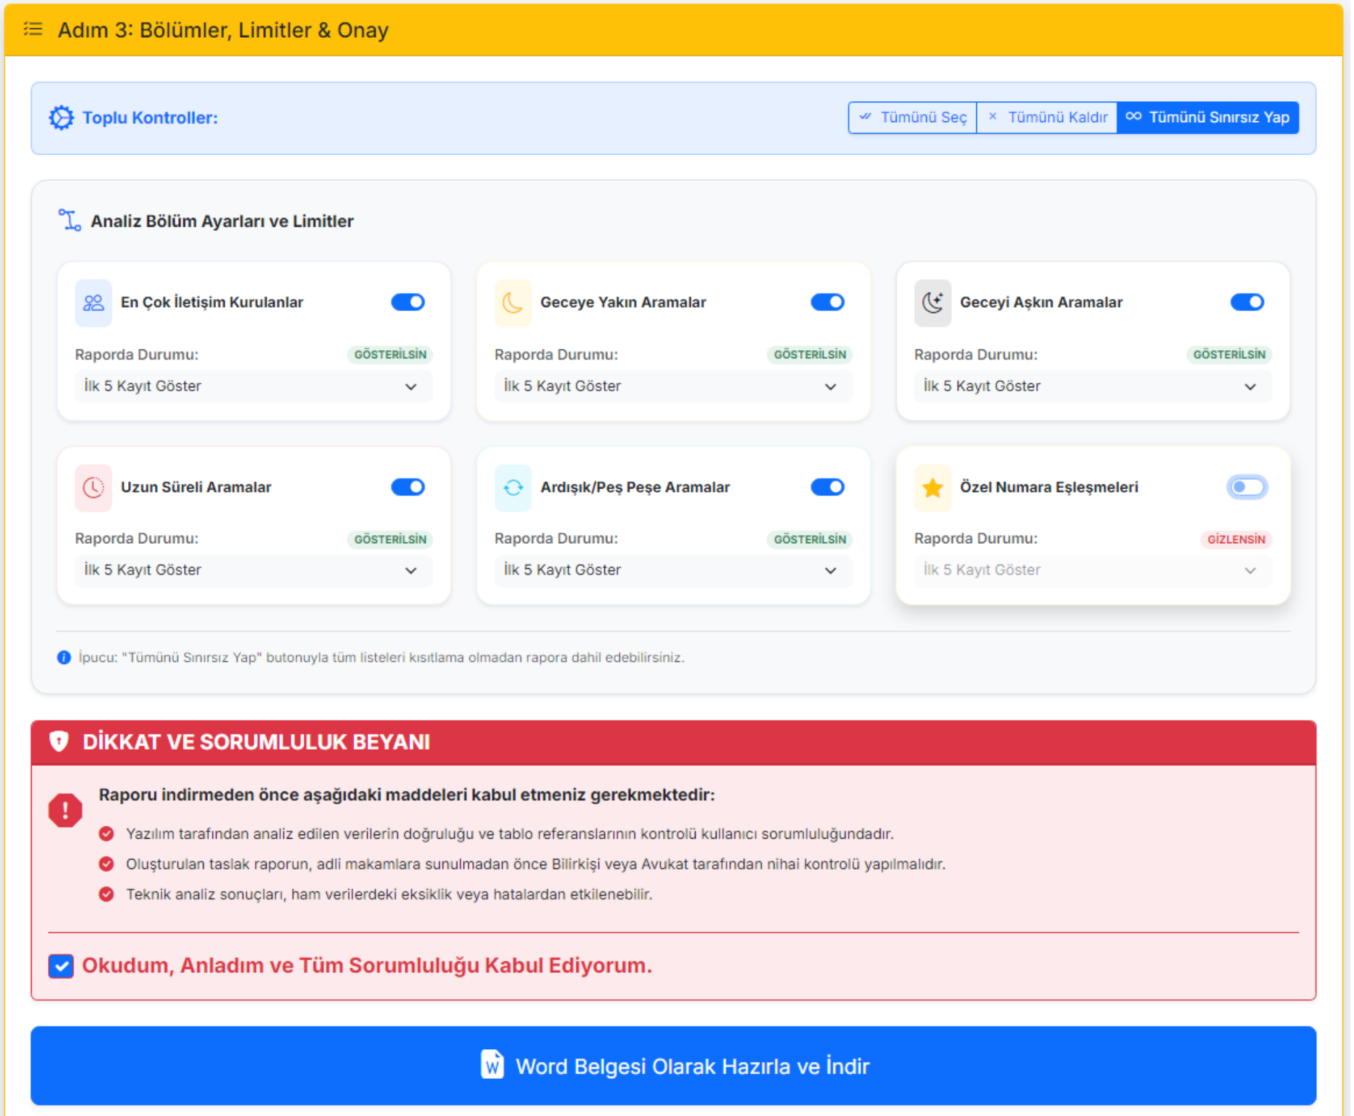Image resolution: width=1354 pixels, height=1116 pixels.
Task: Click the moon icon for Geceye Yakın Aramalar
Action: 513,303
